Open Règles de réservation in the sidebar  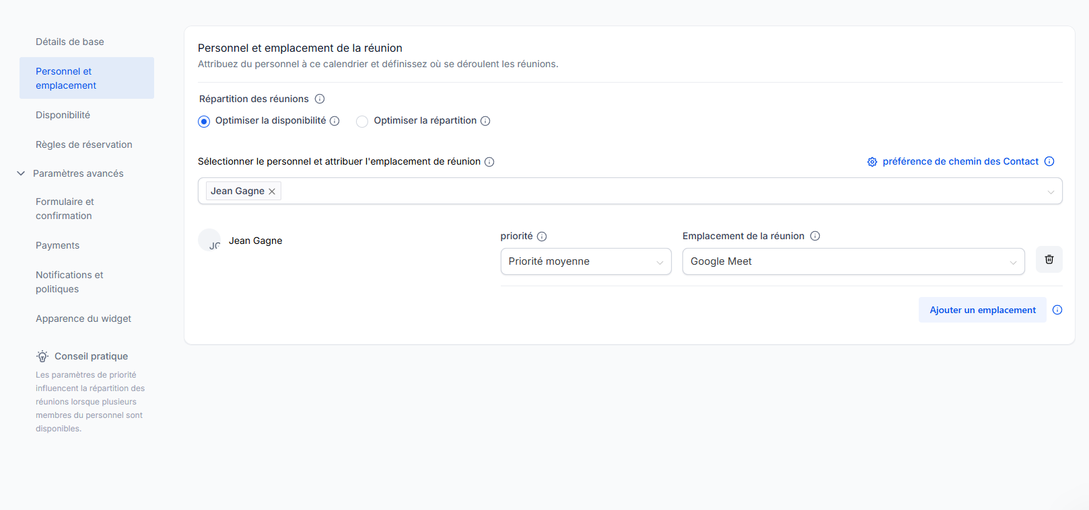(84, 144)
